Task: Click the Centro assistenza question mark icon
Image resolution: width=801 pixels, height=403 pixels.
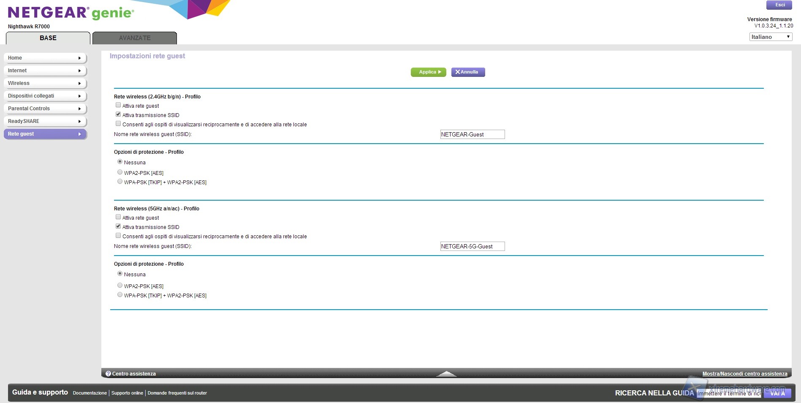Action: [x=108, y=374]
